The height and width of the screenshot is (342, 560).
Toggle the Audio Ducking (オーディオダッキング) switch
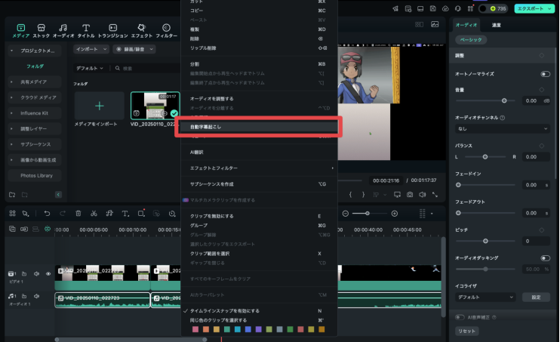click(545, 257)
